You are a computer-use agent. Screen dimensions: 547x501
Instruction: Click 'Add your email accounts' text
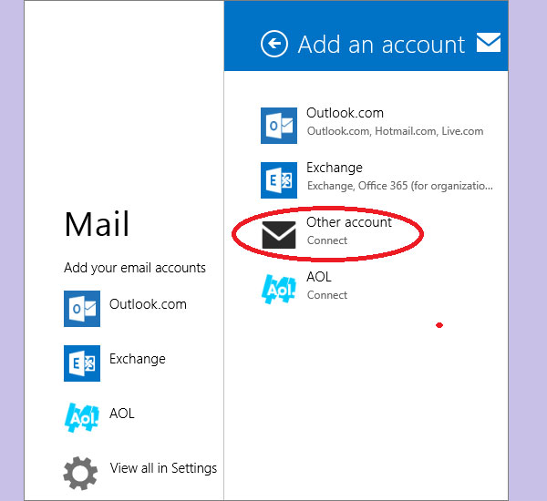[x=135, y=268]
